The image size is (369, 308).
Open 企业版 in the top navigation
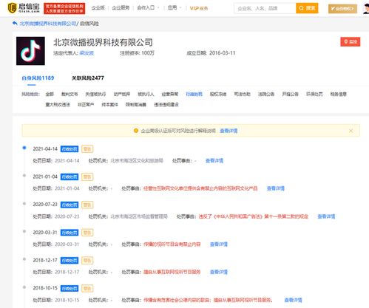pos(98,8)
